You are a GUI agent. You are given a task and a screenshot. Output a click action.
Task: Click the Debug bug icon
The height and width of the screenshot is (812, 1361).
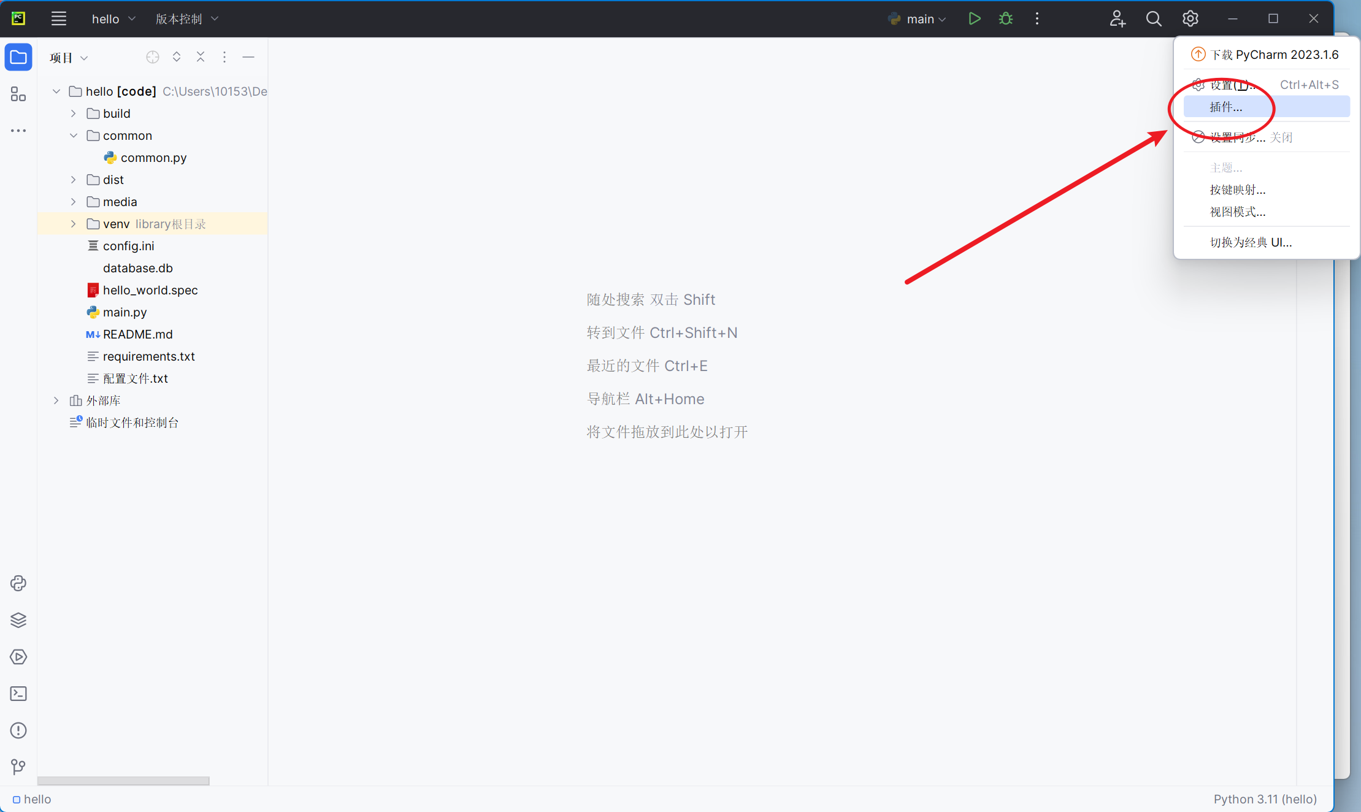1006,18
